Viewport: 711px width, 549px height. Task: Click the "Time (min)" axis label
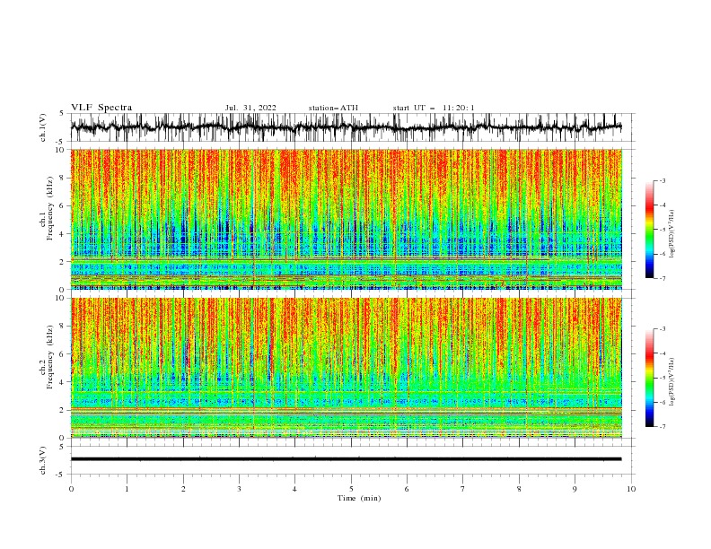click(x=359, y=498)
